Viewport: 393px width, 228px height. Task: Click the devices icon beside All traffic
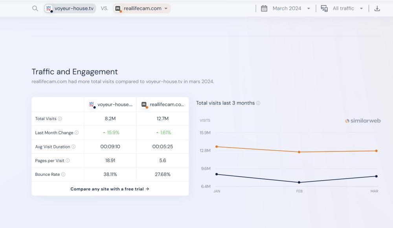coord(324,8)
